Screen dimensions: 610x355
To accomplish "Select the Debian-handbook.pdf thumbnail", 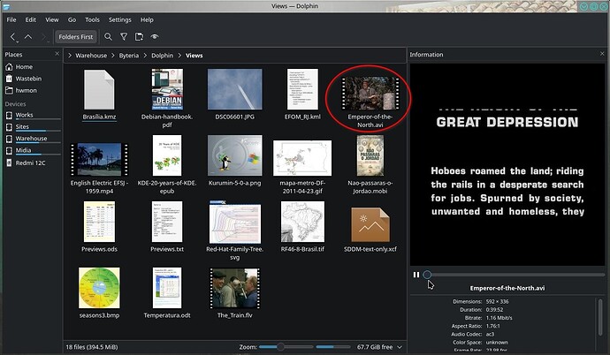I will point(167,89).
